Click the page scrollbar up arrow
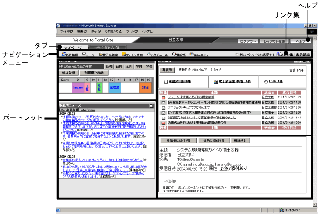The height and width of the screenshot is (215, 319). 315,38
